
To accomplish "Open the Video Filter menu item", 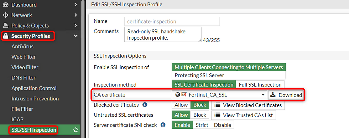I will tap(25, 67).
